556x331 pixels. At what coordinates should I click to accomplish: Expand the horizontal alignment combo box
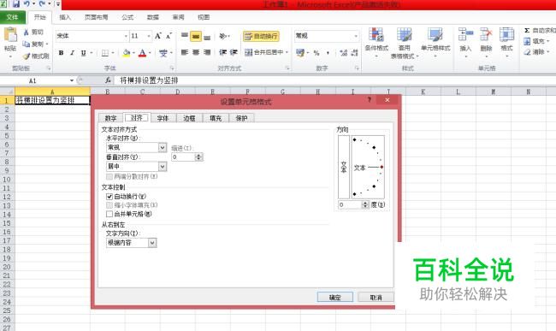click(x=163, y=147)
